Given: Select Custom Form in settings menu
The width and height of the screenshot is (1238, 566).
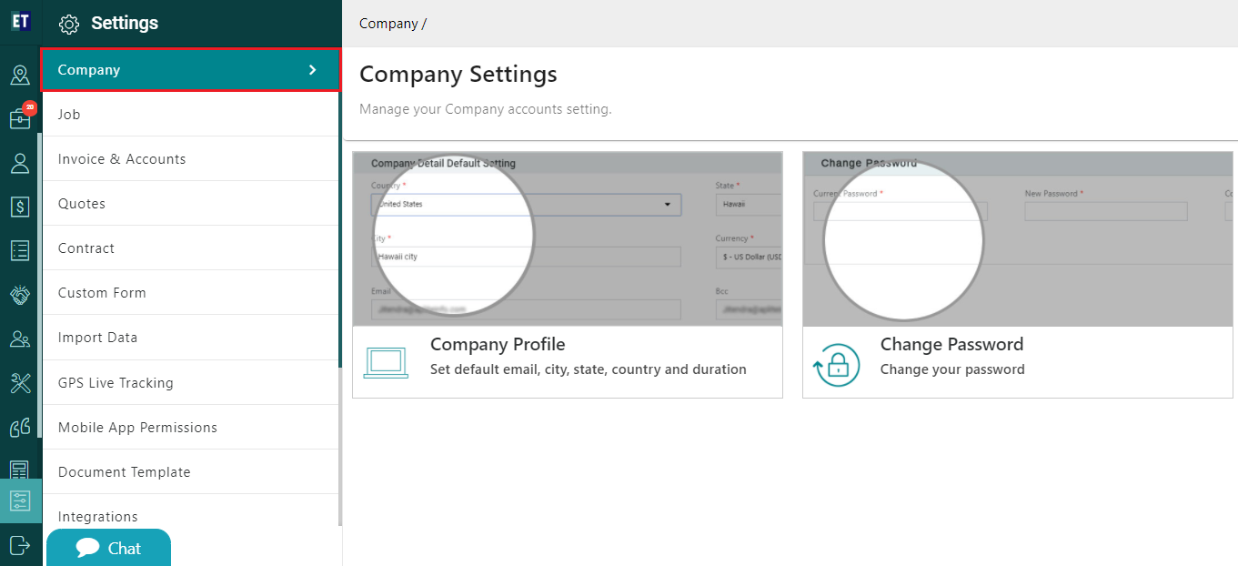Looking at the screenshot, I should click(191, 293).
